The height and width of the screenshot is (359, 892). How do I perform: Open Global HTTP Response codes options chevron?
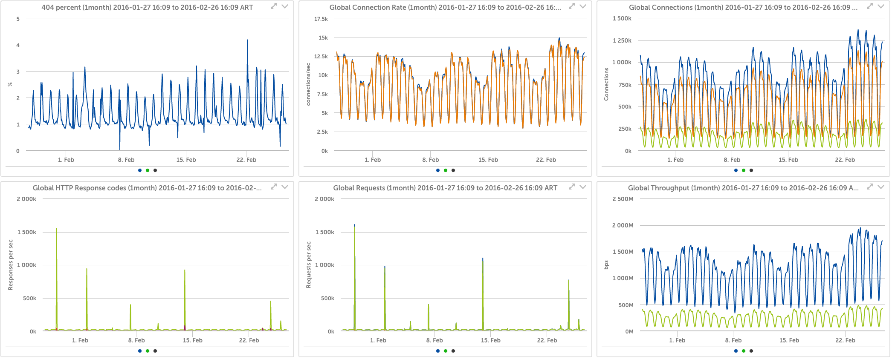pos(285,187)
